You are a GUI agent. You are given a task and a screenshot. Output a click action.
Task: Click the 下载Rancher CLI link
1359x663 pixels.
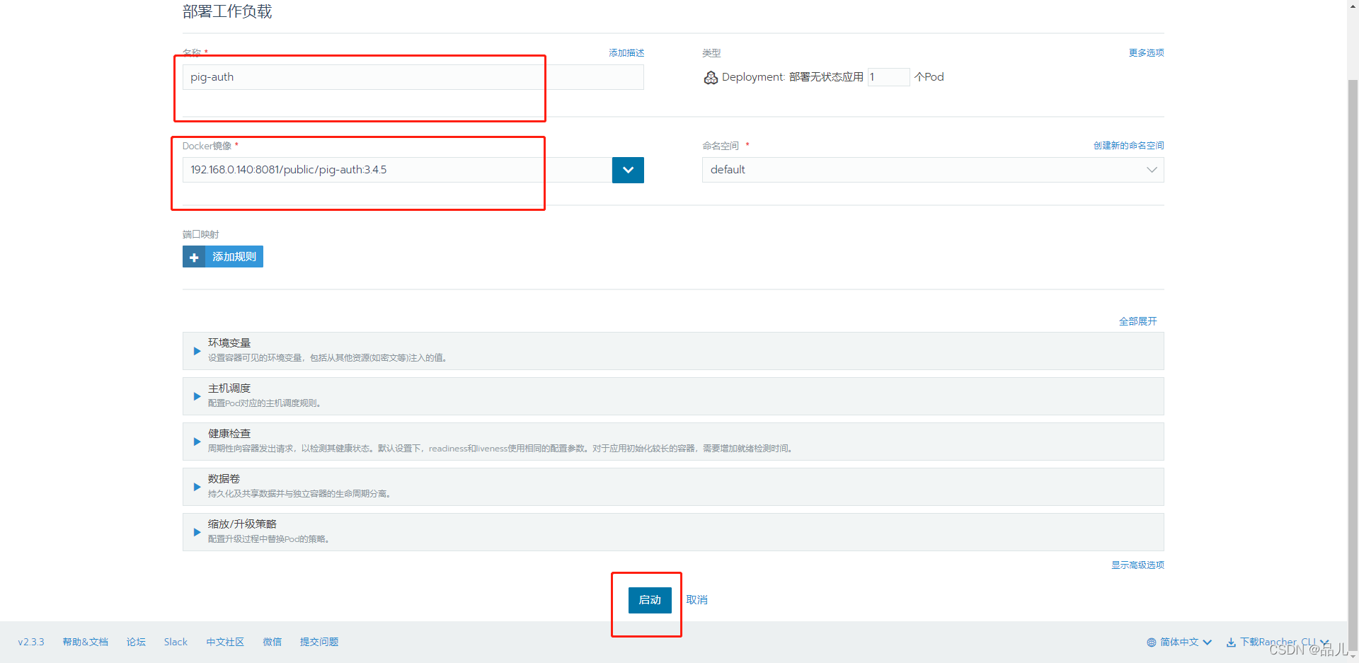click(1278, 642)
